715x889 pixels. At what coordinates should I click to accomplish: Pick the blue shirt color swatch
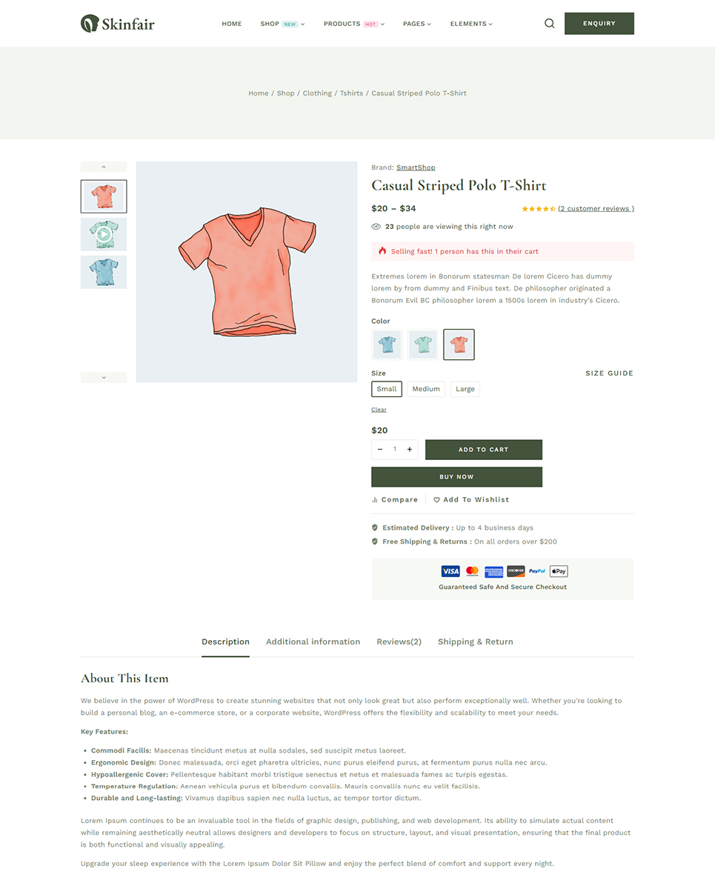(x=387, y=344)
